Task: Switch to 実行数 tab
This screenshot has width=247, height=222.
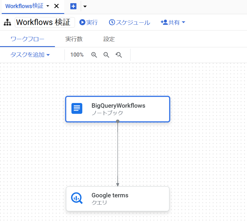Action: (74, 39)
